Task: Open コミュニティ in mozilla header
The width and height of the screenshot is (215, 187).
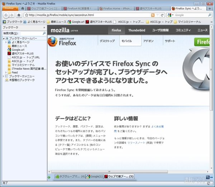Action: tap(183, 30)
